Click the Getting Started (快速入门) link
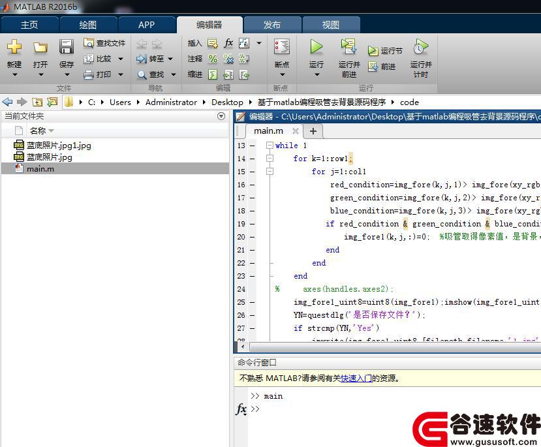541x447 pixels. [356, 378]
